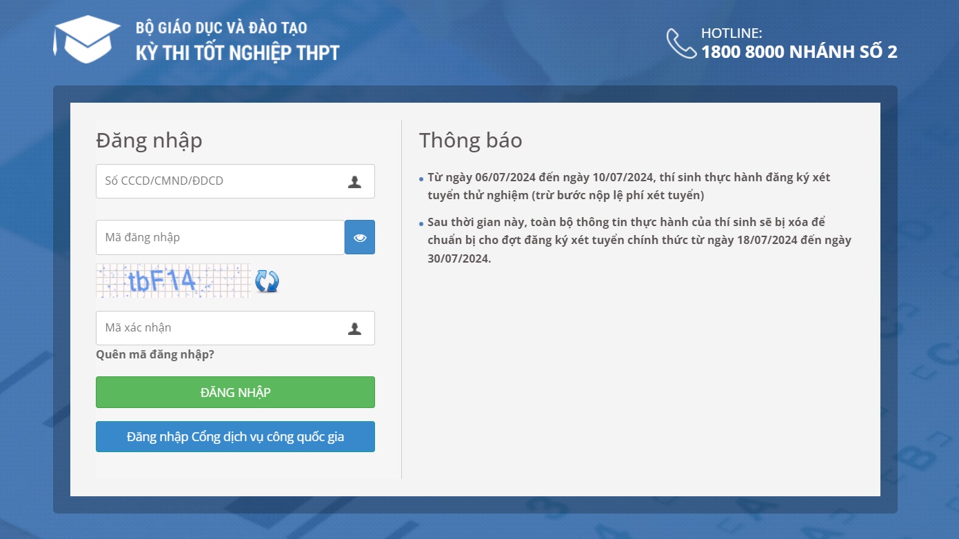This screenshot has height=539, width=959.
Task: Focus the Số CCCD/CMND/ĐDCD input
Action: point(235,181)
